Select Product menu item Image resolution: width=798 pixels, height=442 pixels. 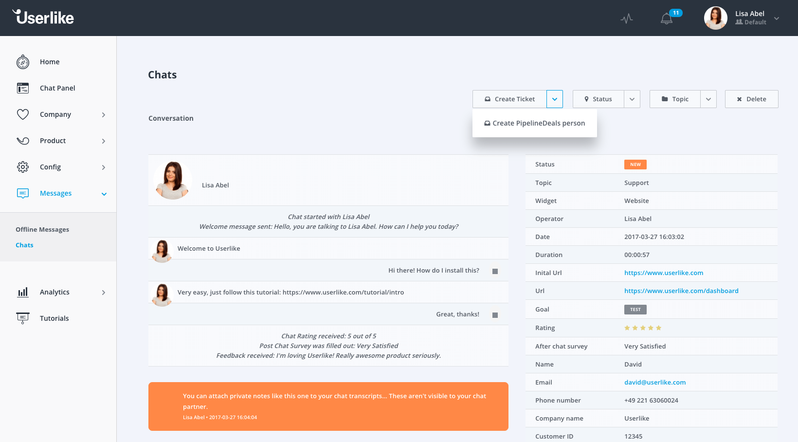53,141
